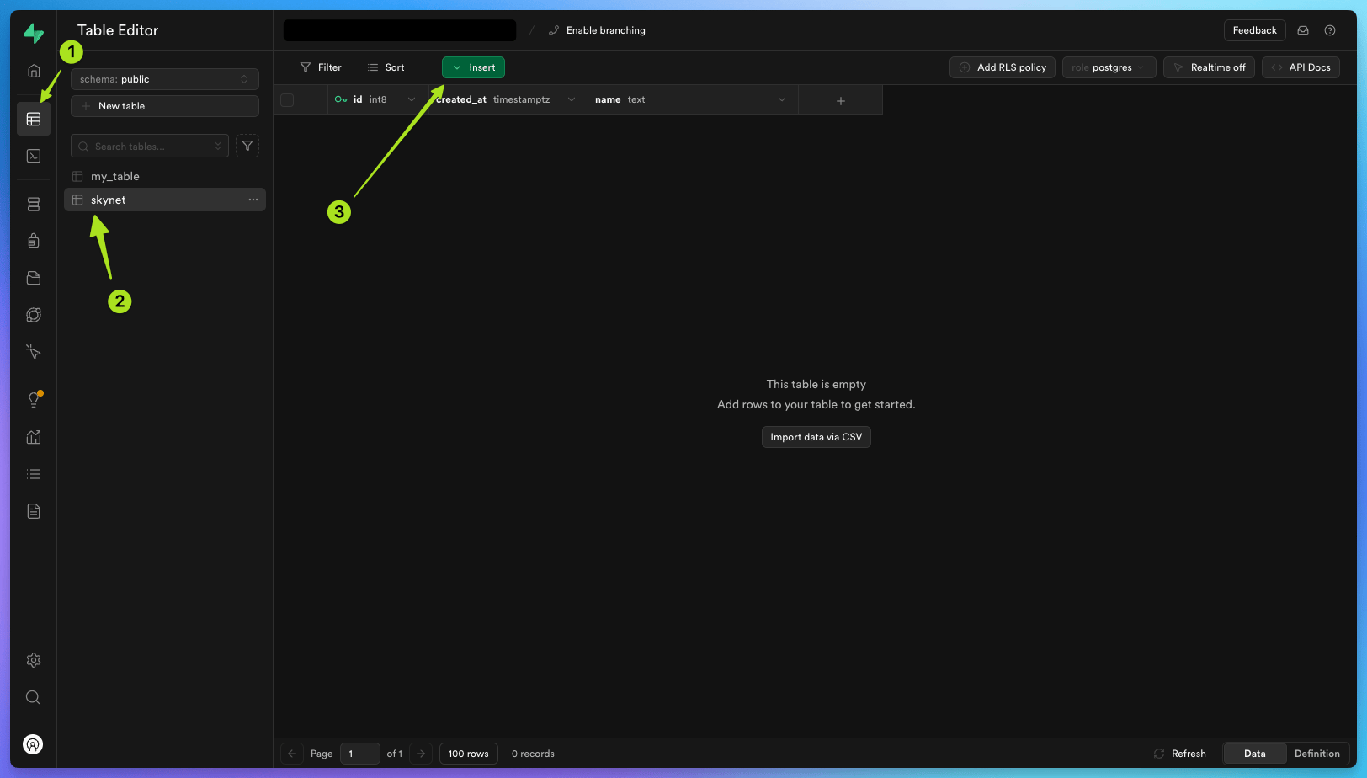Viewport: 1367px width, 778px height.
Task: Click Add RLS policy button
Action: (x=1003, y=67)
